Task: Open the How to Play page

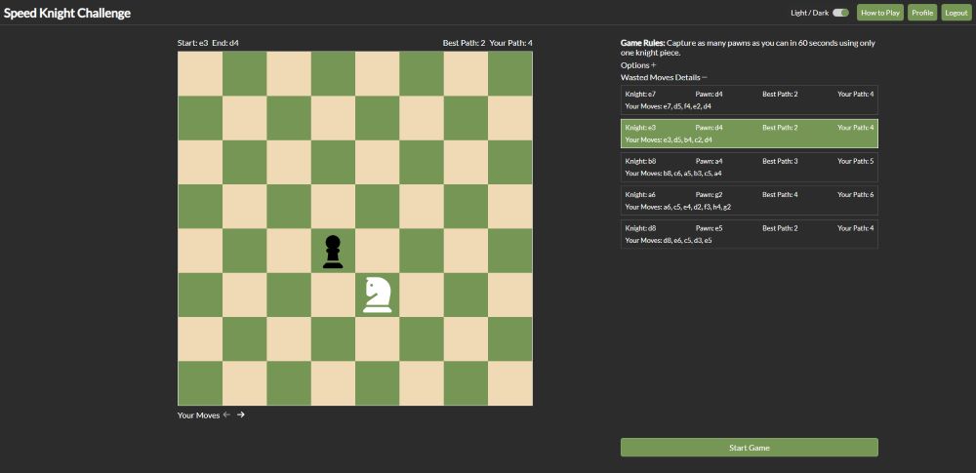Action: click(879, 13)
